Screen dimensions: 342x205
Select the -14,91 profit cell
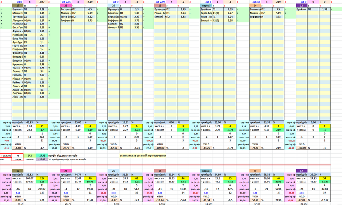coord(42,156)
